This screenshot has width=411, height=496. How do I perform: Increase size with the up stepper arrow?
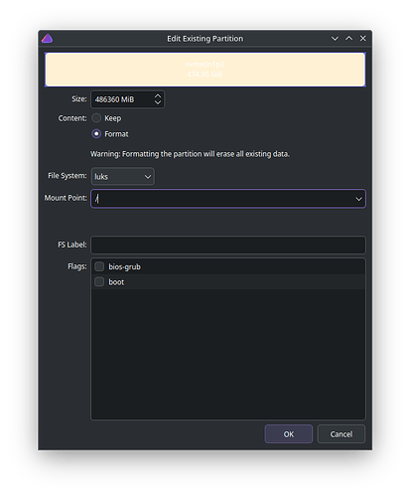point(158,95)
